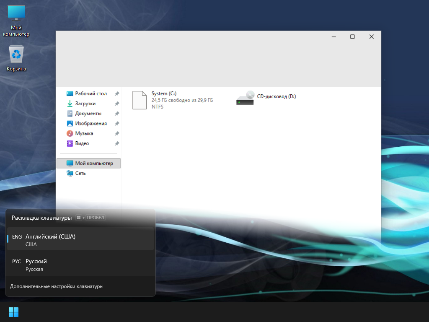Click the Windows Start button
429x322 pixels.
point(13,312)
